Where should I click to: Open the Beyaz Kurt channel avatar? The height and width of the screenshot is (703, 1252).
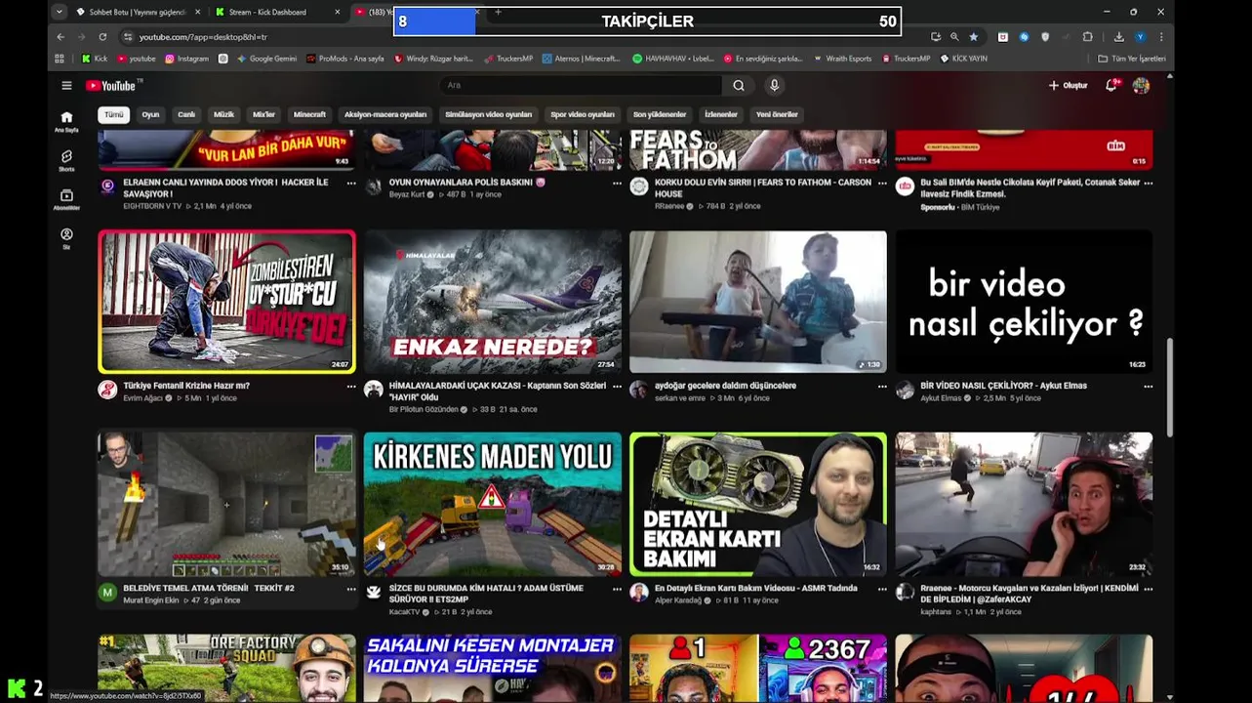[374, 186]
